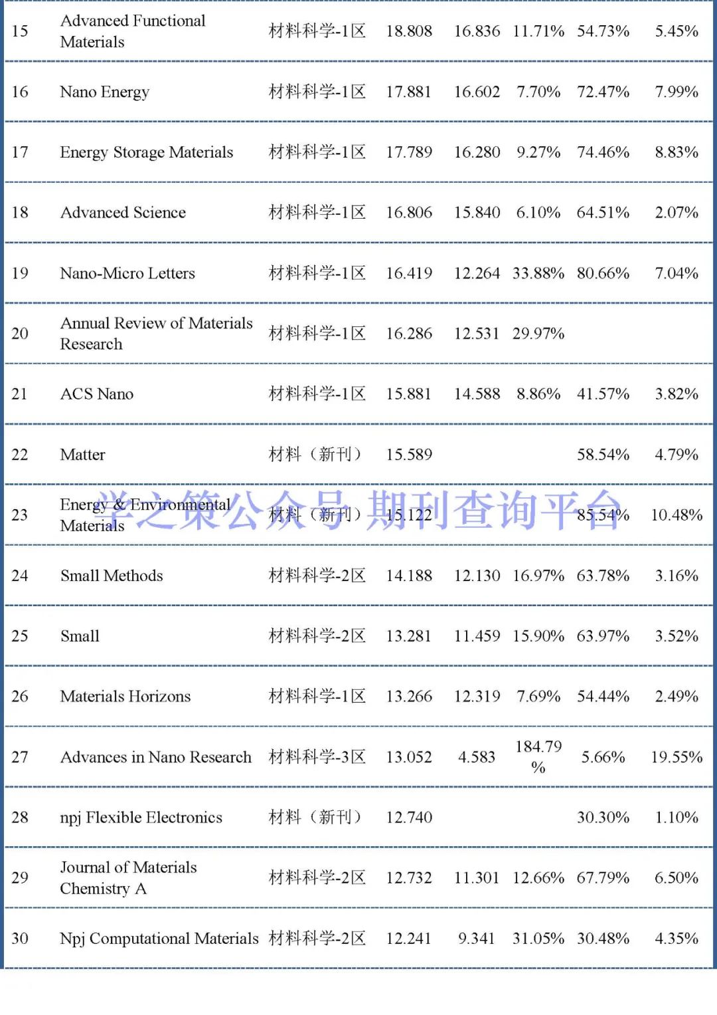Click the Energy Storage Materials journal name
This screenshot has width=717, height=1015.
146,152
